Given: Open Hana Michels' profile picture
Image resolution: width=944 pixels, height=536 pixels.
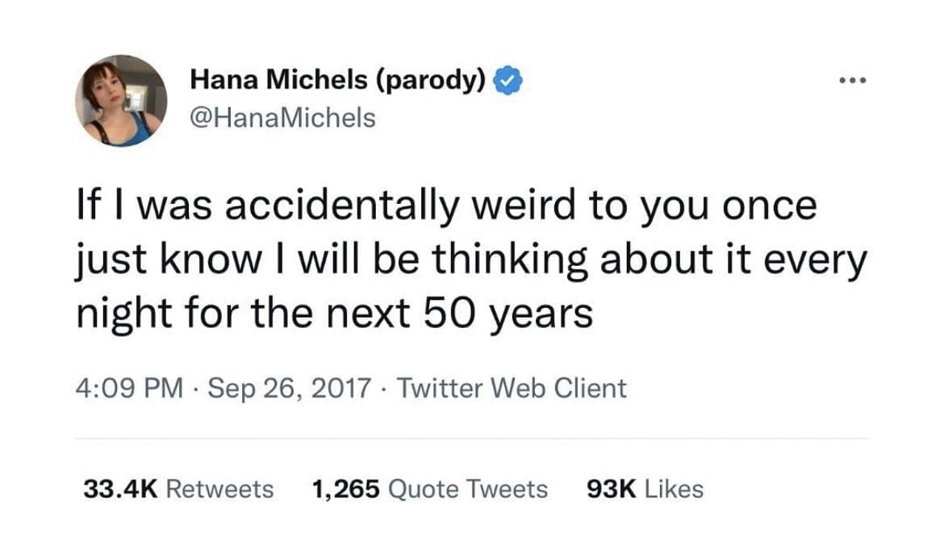Looking at the screenshot, I should [x=121, y=101].
